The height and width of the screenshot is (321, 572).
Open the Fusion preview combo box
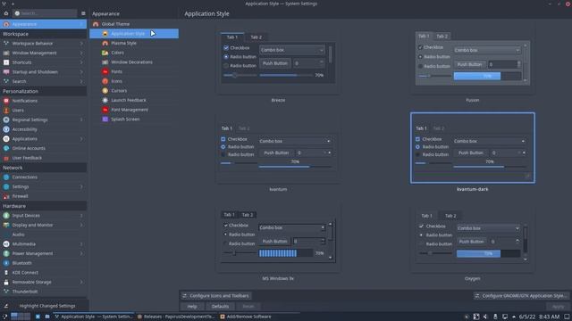click(x=487, y=50)
